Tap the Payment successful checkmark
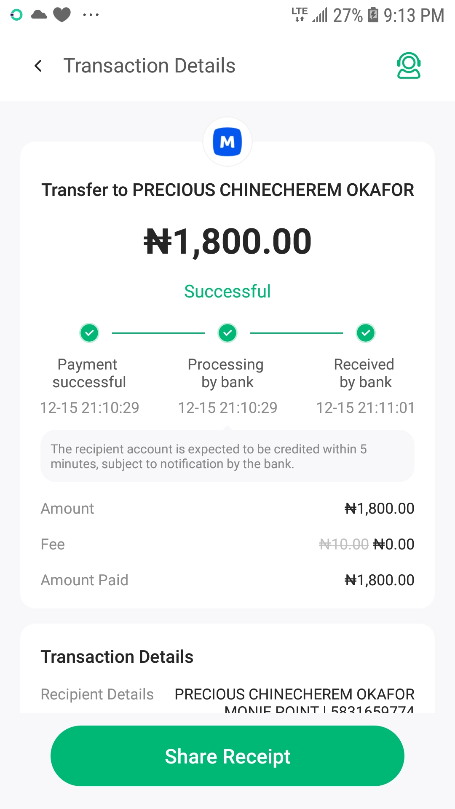455x809 pixels. point(89,333)
